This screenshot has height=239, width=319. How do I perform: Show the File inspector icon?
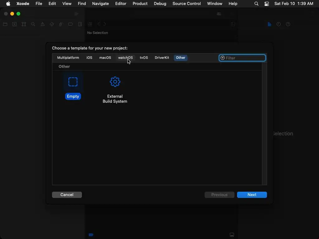(269, 24)
